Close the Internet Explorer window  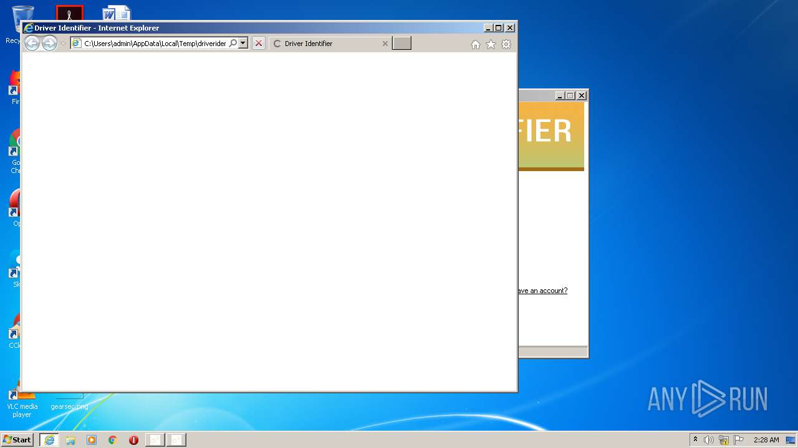(510, 28)
